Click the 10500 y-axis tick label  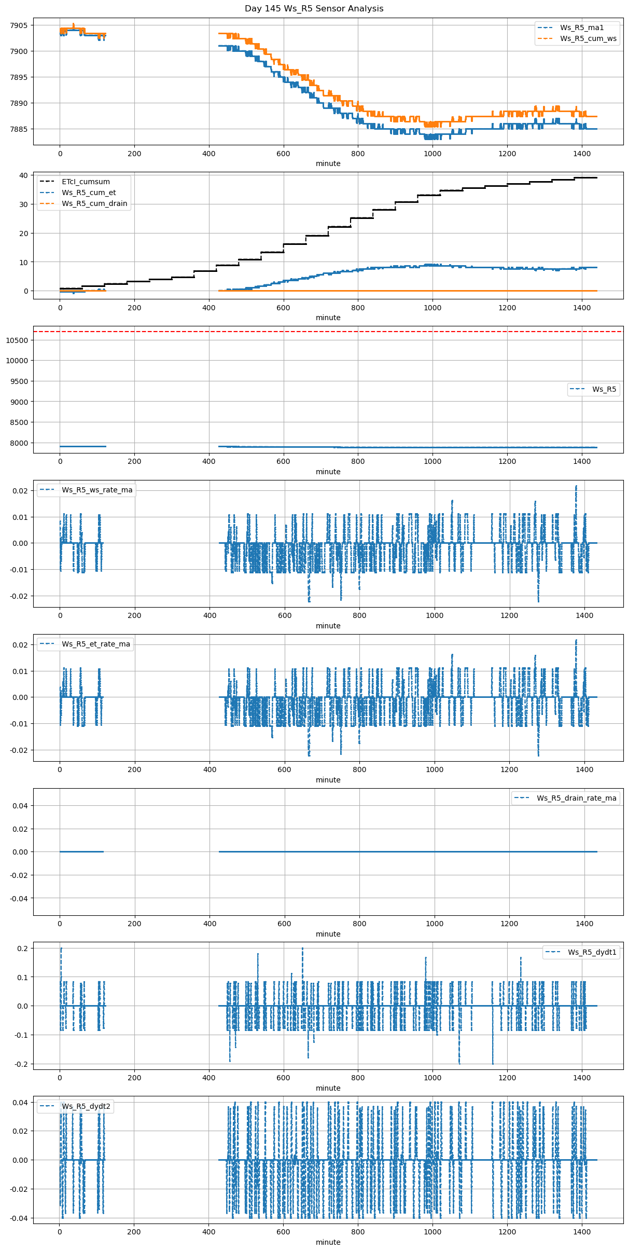pos(17,340)
